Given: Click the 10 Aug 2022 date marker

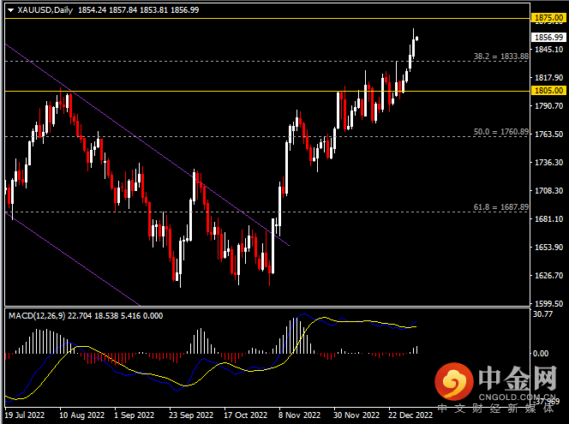Looking at the screenshot, I should 82,415.
